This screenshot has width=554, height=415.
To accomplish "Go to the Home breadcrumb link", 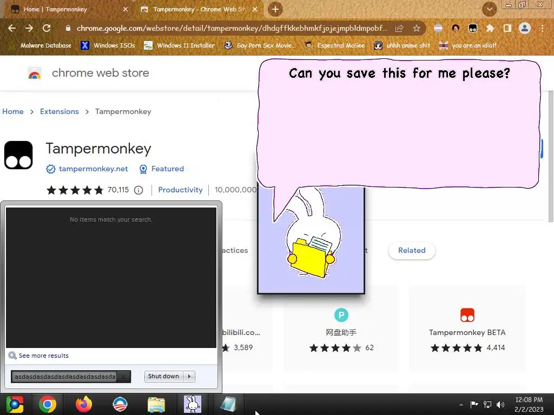I will tap(13, 111).
